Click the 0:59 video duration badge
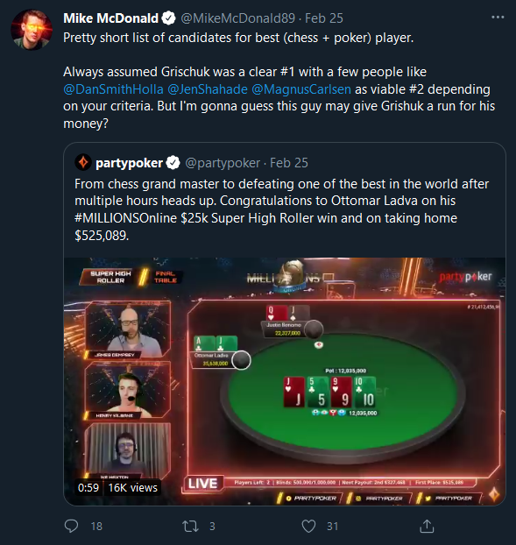 [x=88, y=488]
